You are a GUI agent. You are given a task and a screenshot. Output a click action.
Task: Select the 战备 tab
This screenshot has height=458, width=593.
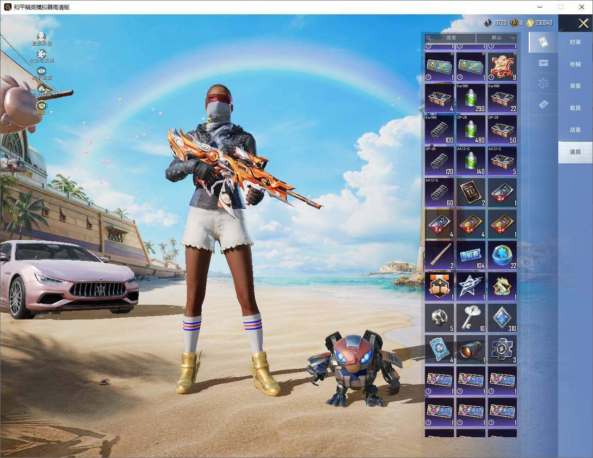[575, 130]
